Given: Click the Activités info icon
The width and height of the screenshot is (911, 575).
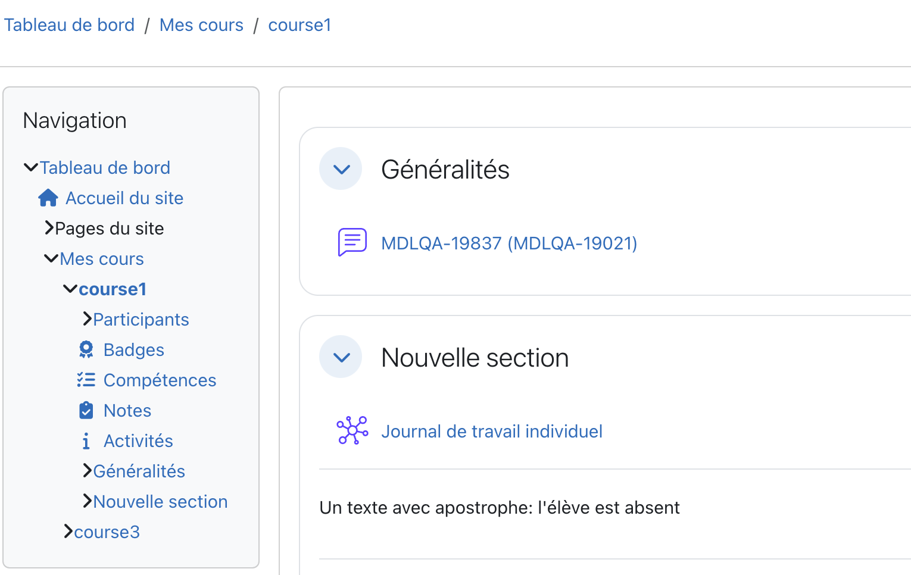Looking at the screenshot, I should coord(86,440).
